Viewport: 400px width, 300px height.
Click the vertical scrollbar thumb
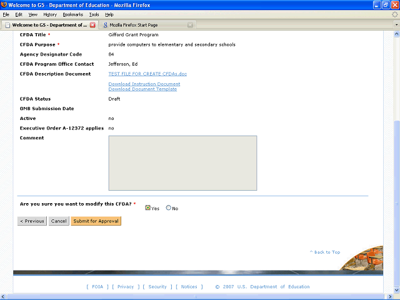click(397, 204)
